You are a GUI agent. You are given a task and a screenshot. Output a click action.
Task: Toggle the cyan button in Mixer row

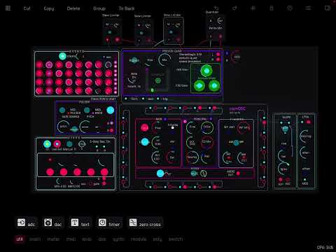tap(160, 174)
